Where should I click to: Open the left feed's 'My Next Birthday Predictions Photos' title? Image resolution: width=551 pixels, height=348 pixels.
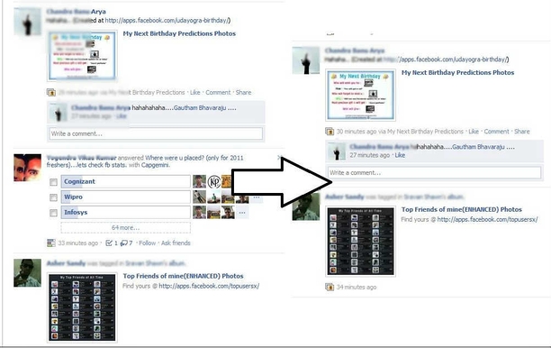click(x=179, y=33)
